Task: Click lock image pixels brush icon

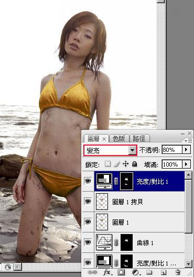Action: 117,164
